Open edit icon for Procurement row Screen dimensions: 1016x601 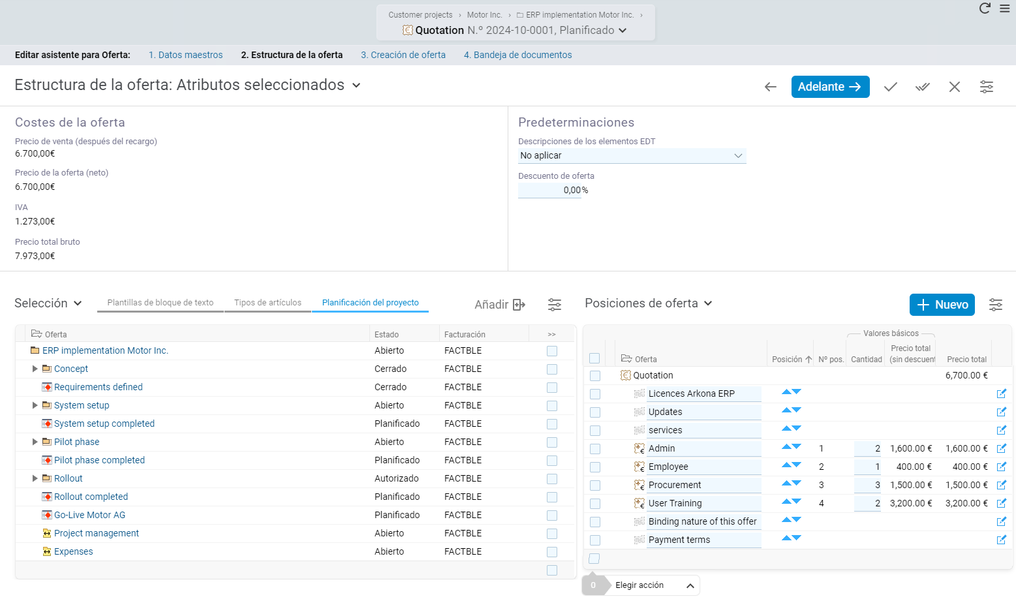(1002, 485)
